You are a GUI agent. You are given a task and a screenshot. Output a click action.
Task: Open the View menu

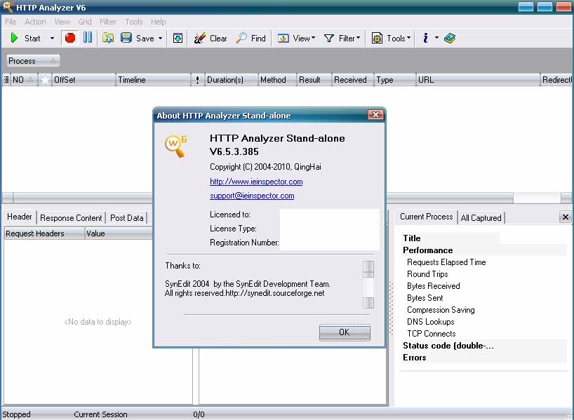[62, 22]
